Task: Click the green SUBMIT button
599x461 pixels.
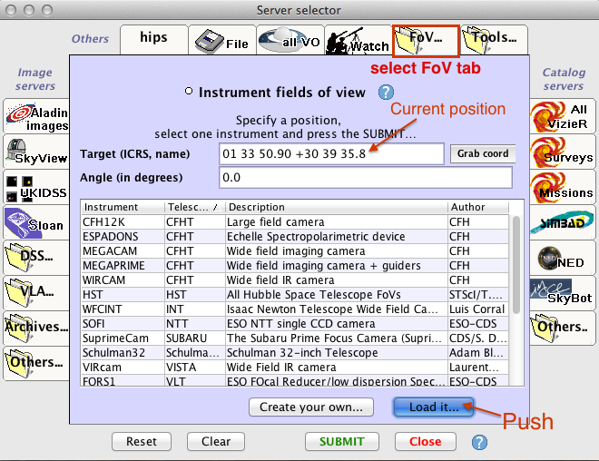Action: point(335,442)
